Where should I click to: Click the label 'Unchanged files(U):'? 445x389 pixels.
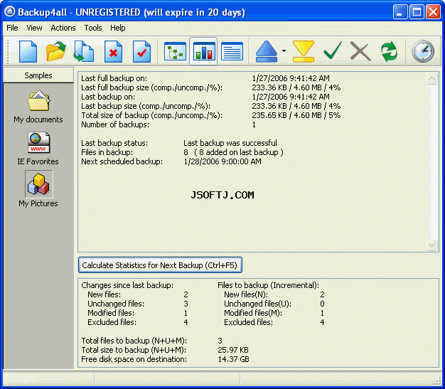click(258, 304)
